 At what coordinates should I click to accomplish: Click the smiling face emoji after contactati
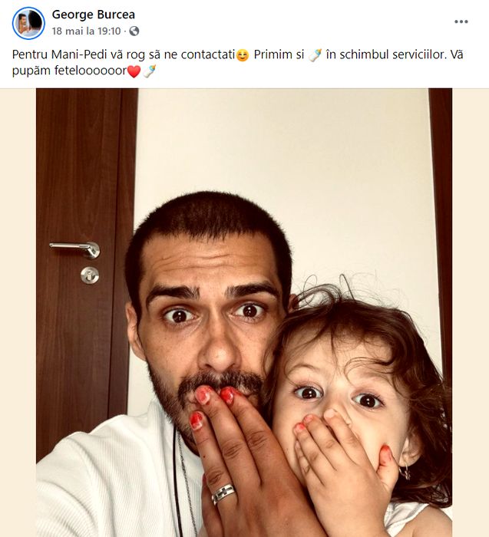243,55
